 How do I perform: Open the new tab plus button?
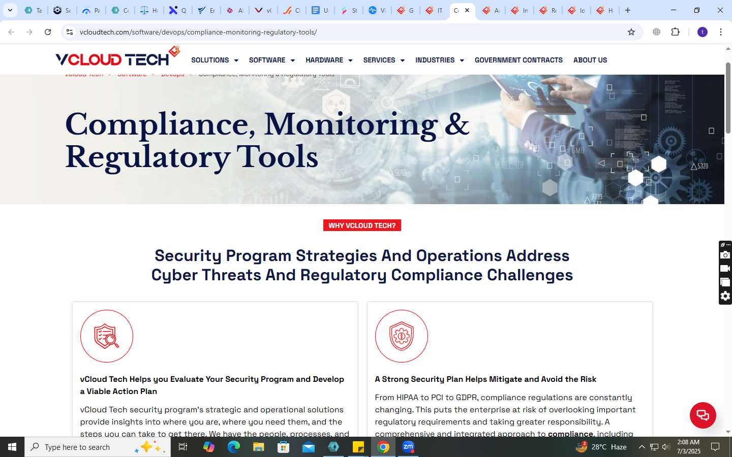coord(628,10)
